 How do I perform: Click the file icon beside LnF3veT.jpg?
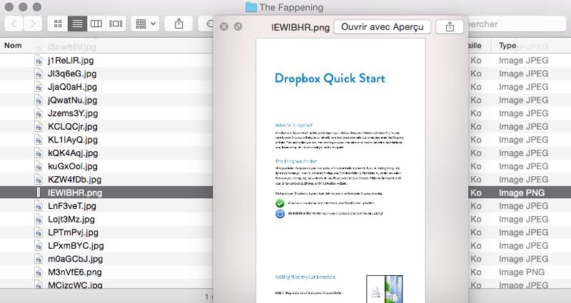point(39,206)
